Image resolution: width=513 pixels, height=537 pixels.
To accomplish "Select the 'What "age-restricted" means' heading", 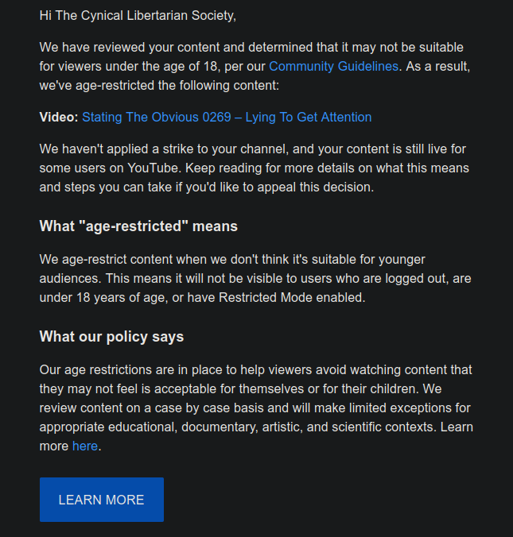I will (x=138, y=226).
